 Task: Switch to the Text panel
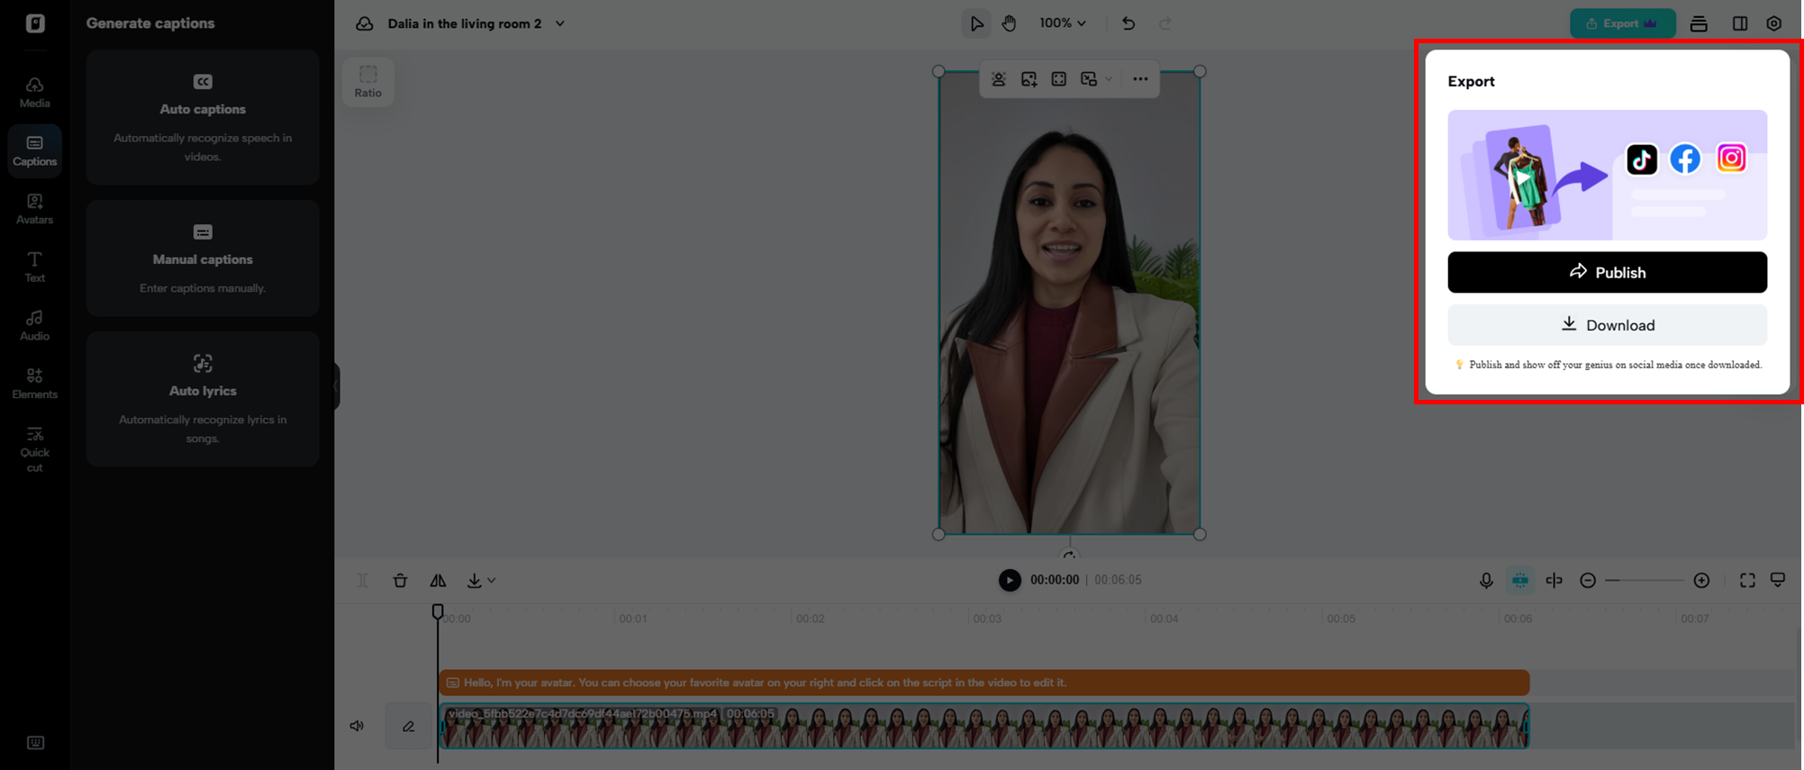[x=34, y=267]
